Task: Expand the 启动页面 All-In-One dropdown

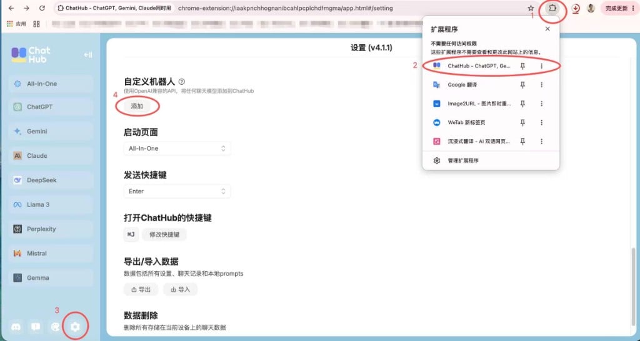Action: coord(177,148)
